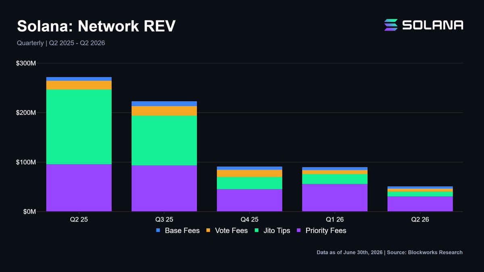Screen dimensions: 484x272
Task: Click the Q2 25 Jito Tips green segment
Action: [79, 127]
